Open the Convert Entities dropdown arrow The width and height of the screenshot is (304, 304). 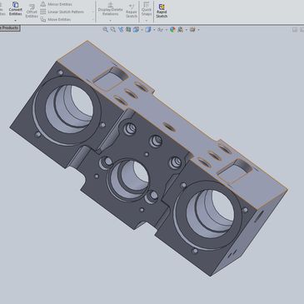pyautogui.click(x=15, y=20)
